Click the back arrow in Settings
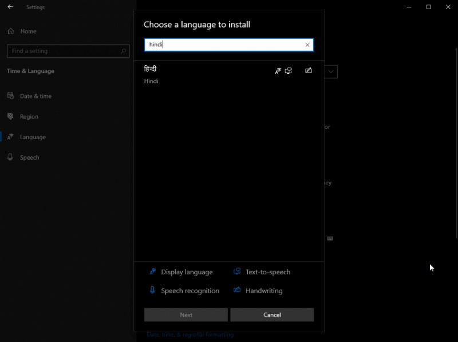458x342 pixels. coord(9,7)
